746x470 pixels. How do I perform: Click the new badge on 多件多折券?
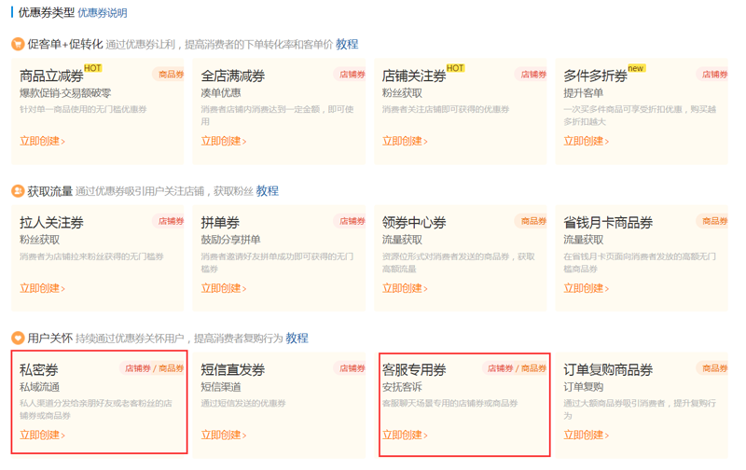point(636,68)
